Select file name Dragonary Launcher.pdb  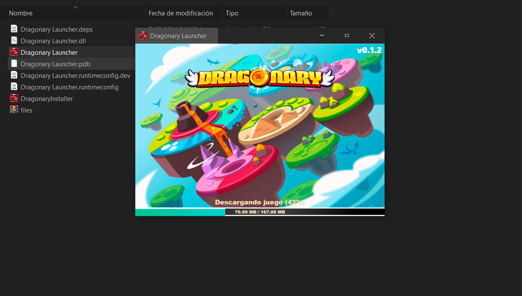pyautogui.click(x=55, y=64)
